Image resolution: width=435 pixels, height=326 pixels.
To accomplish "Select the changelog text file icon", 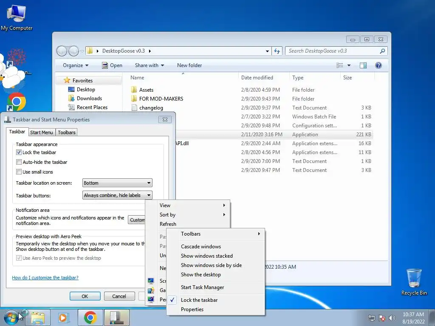I will coord(134,107).
